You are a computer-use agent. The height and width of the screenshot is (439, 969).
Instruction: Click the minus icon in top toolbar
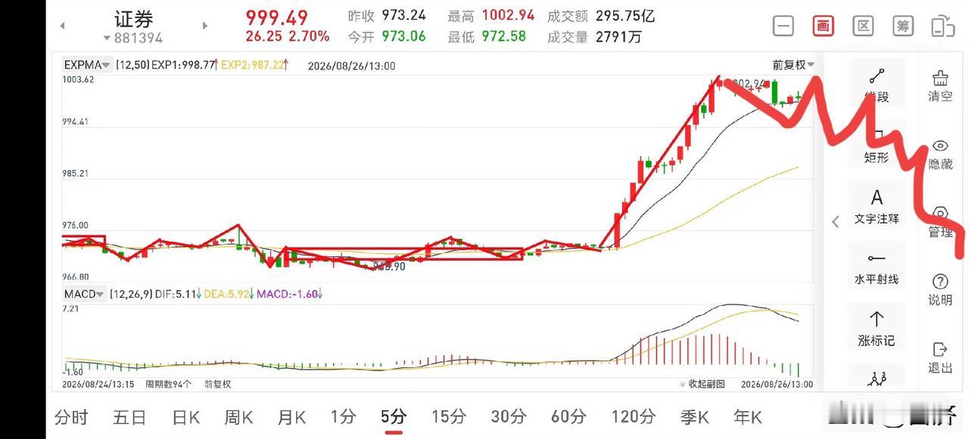click(x=784, y=26)
